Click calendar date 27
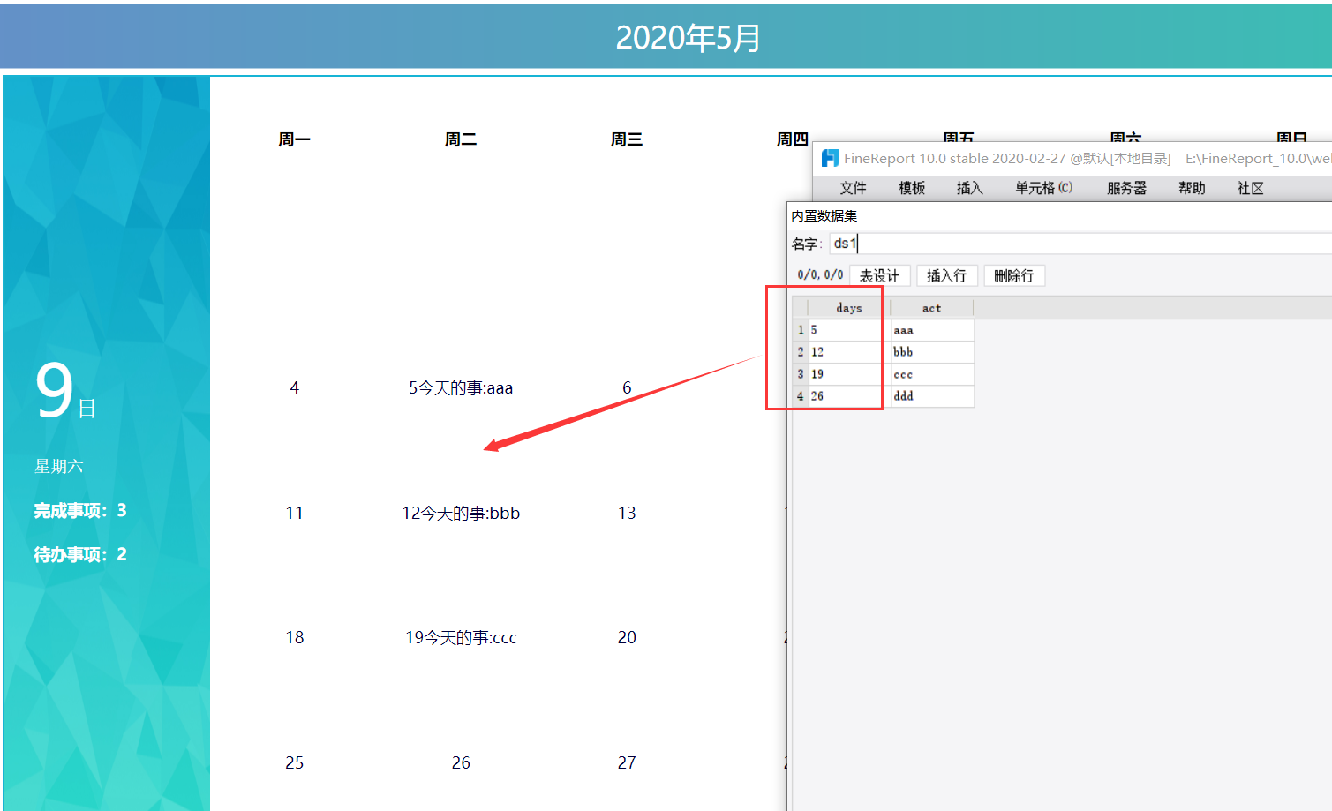The image size is (1332, 811). (x=627, y=762)
